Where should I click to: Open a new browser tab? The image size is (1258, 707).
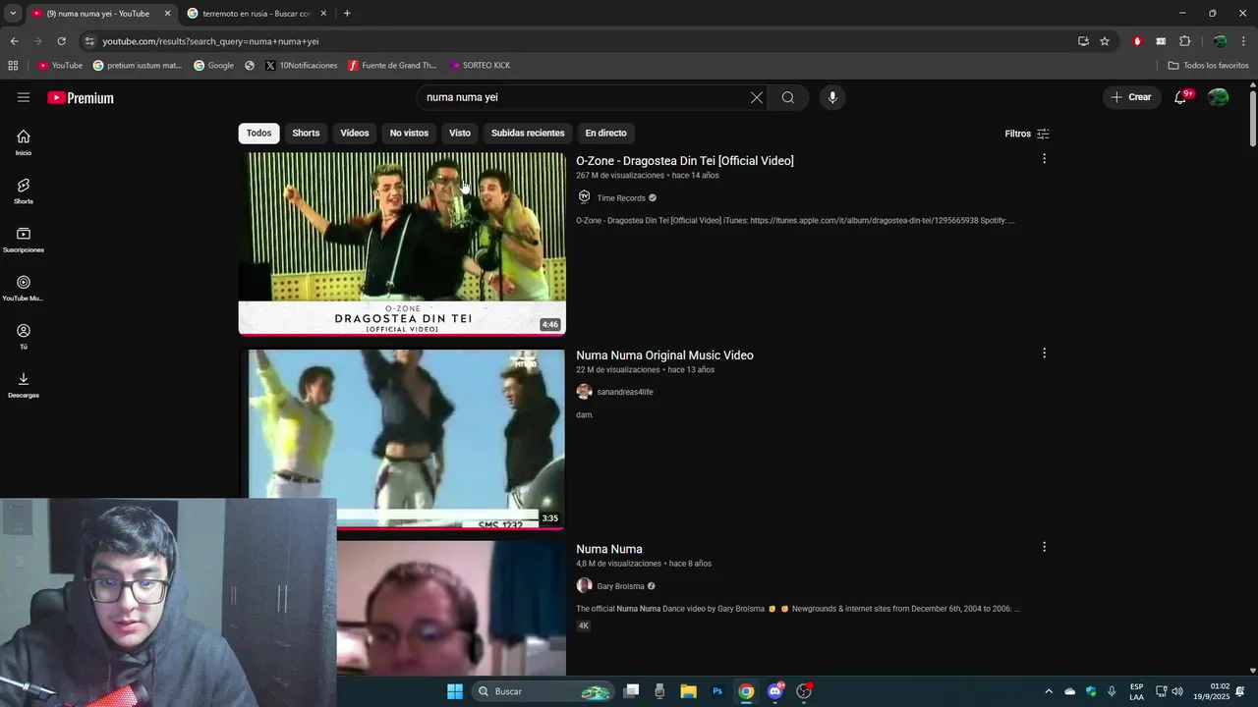pyautogui.click(x=347, y=14)
